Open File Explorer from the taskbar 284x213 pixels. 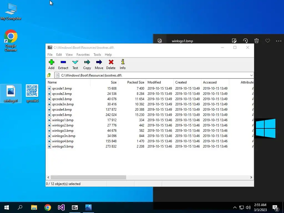click(x=34, y=207)
